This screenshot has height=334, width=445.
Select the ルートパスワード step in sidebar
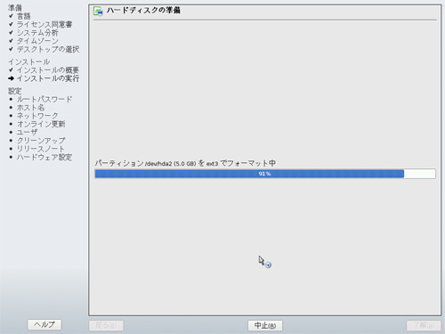pos(44,99)
